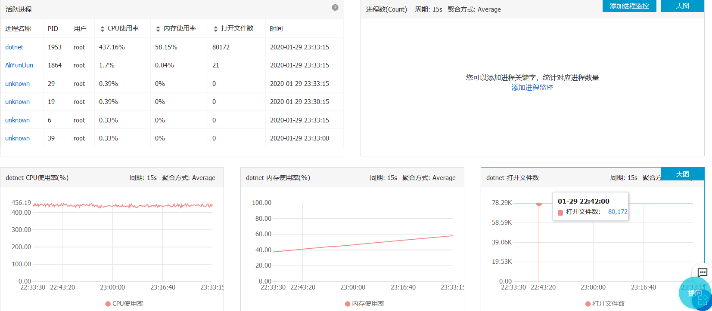This screenshot has height=311, width=712.
Task: Click CPU value 437.16%
Action: tap(112, 47)
